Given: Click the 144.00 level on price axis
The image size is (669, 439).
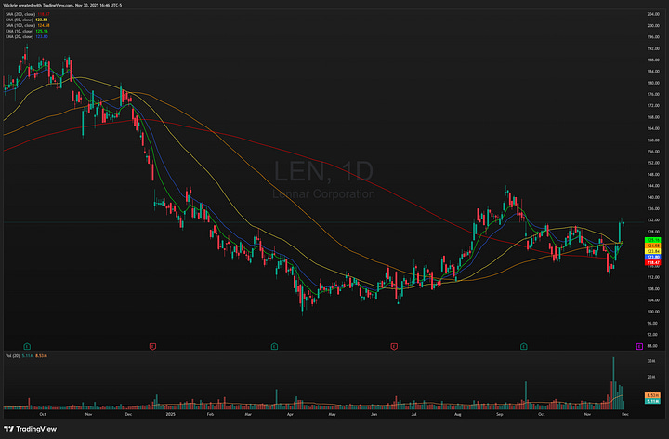Looking at the screenshot, I should coord(653,186).
